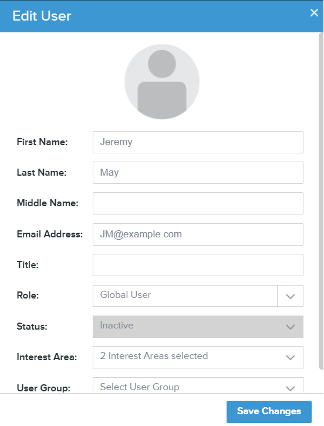The height and width of the screenshot is (426, 324).
Task: Click the Interest Area label
Action: pos(47,357)
